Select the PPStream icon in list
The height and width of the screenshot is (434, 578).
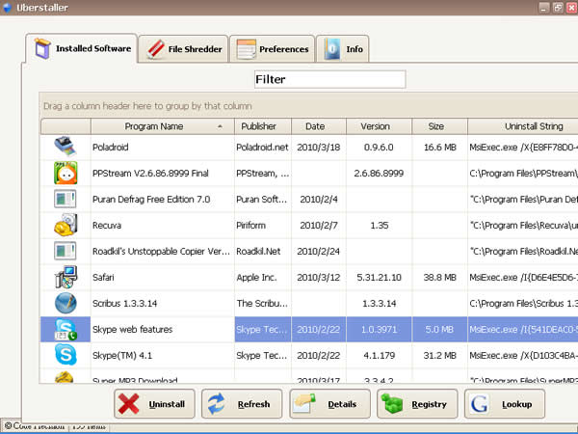[66, 174]
